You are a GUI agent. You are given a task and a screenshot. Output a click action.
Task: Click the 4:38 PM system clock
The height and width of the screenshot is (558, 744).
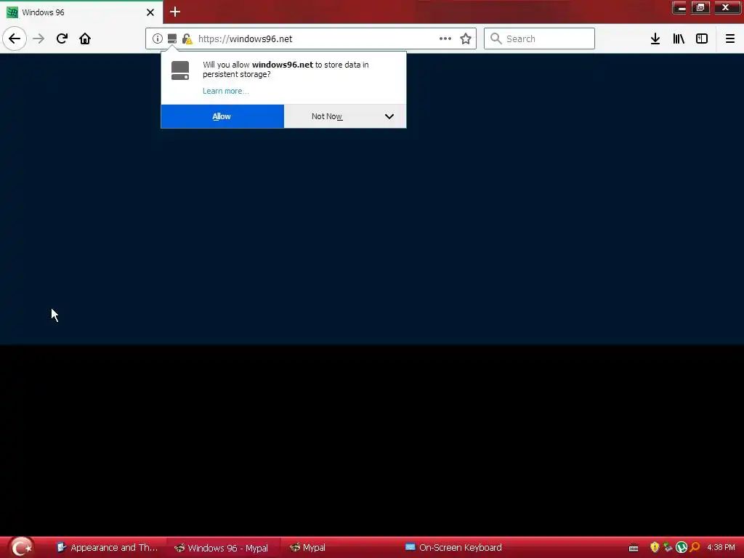pos(721,548)
